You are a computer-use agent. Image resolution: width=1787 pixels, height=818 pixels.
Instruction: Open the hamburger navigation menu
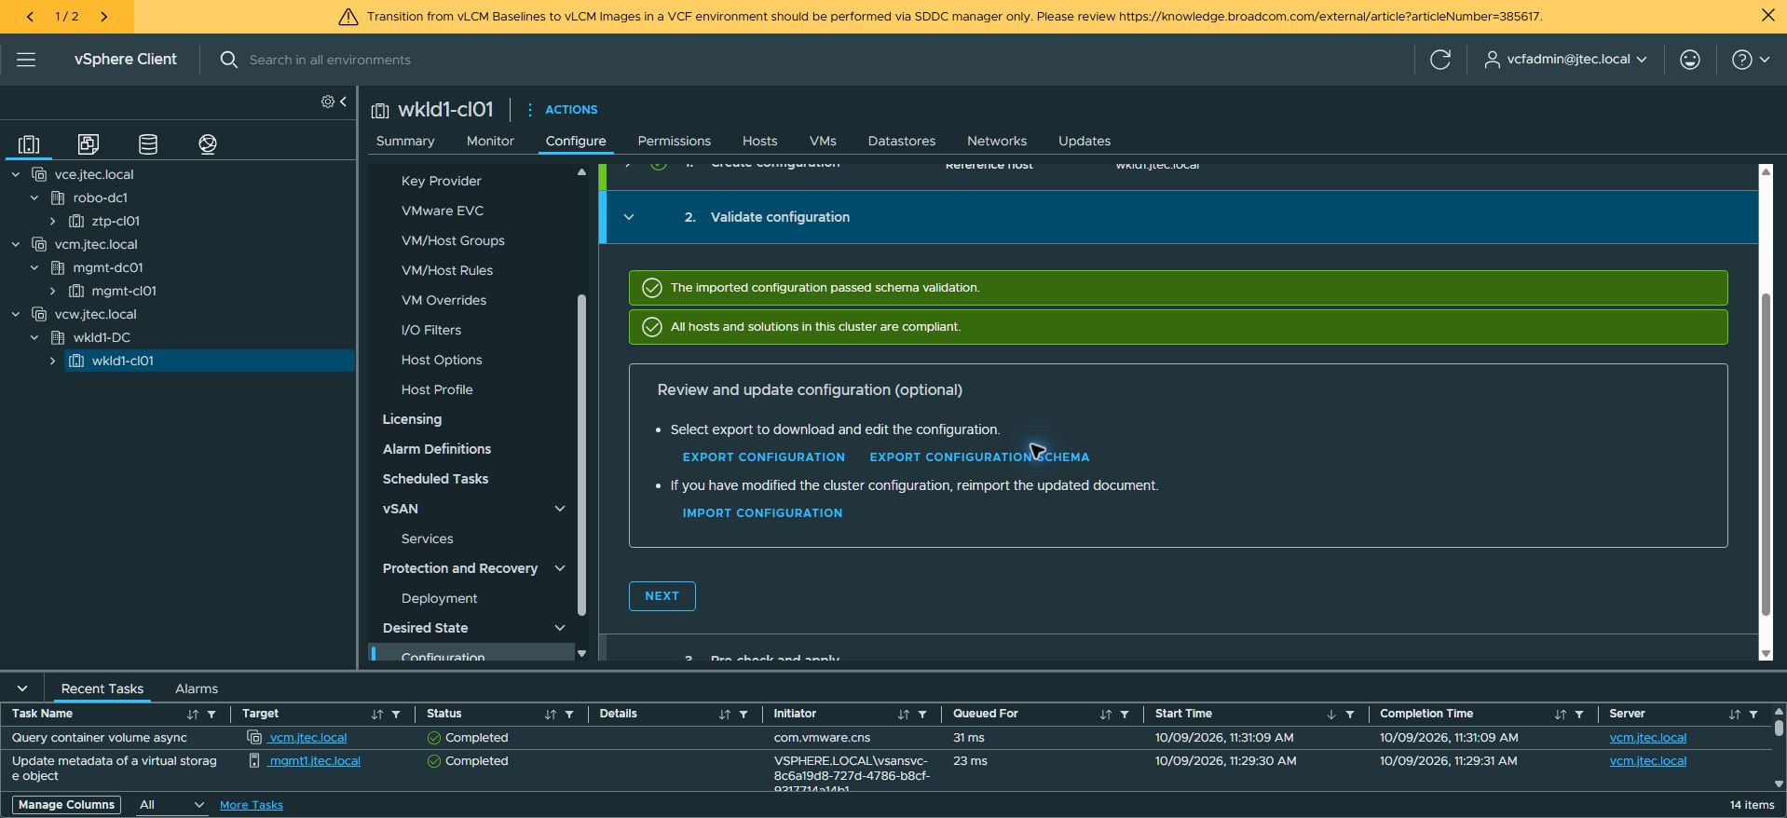pyautogui.click(x=26, y=60)
